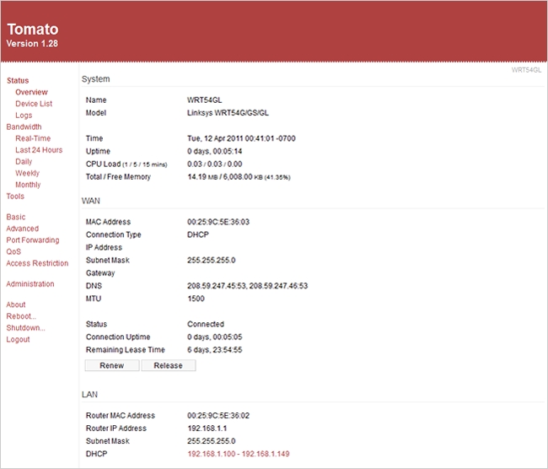
Task: Click the Router IP Address value 192.168.1.1
Action: [207, 428]
